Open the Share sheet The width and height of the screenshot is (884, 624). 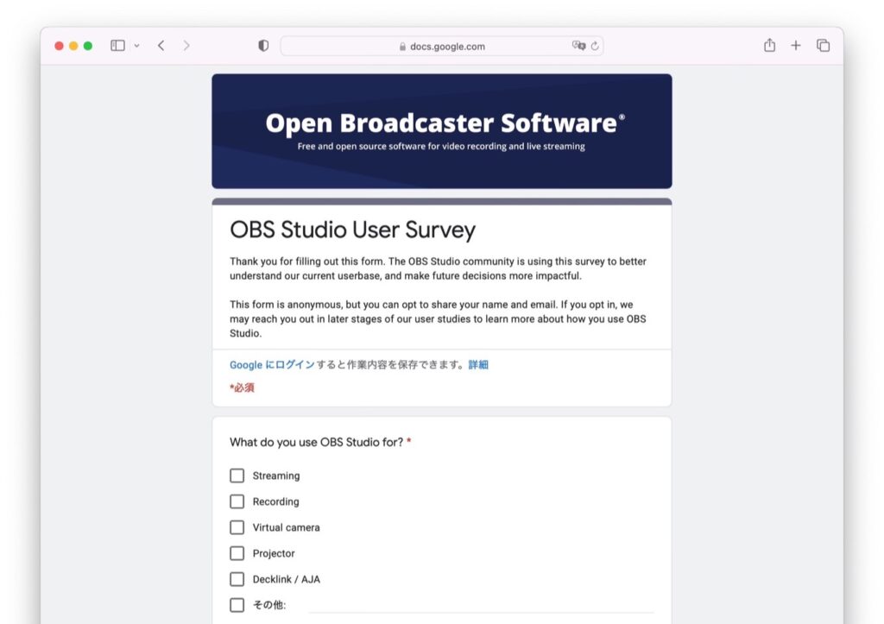point(769,45)
